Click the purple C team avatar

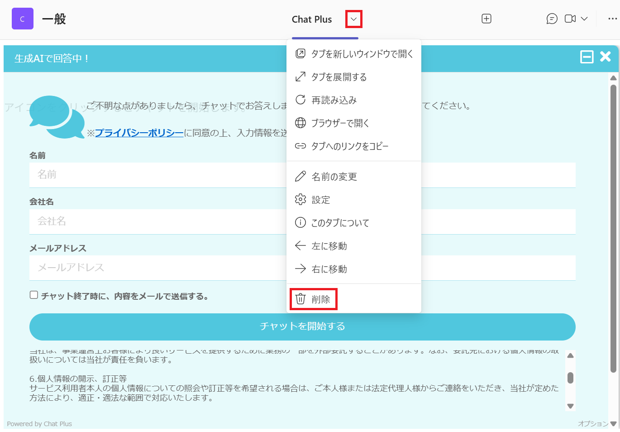click(x=22, y=19)
